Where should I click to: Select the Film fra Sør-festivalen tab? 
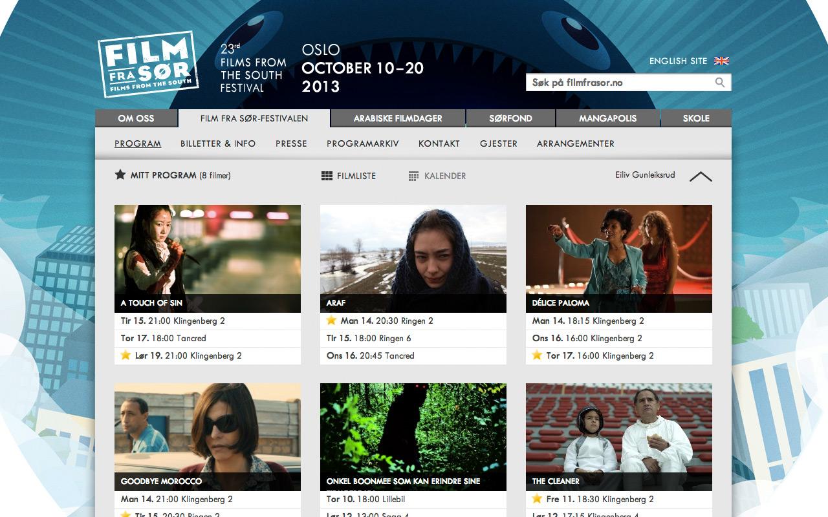[x=254, y=118]
